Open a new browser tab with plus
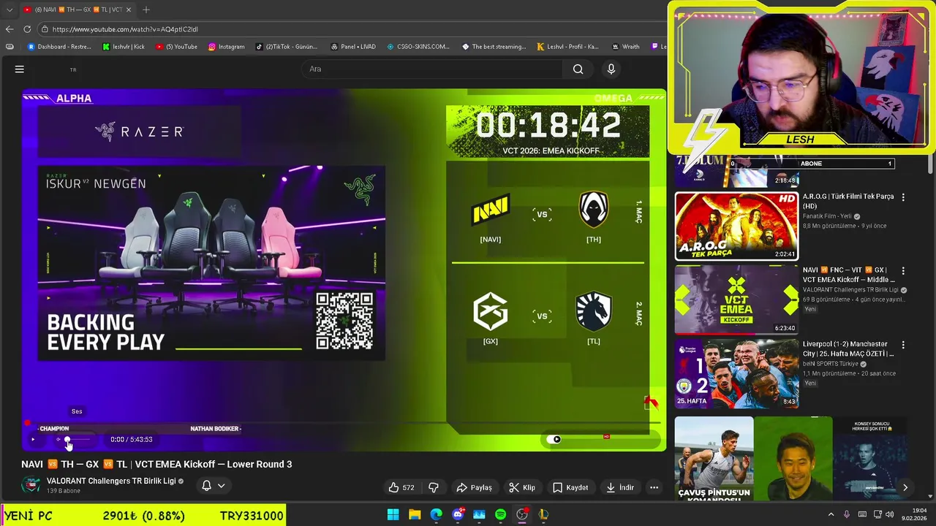 click(146, 9)
